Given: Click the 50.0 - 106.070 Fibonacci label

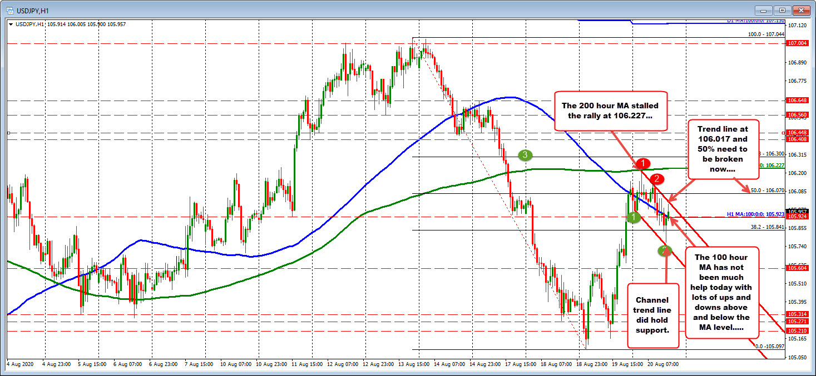Looking at the screenshot, I should point(767,190).
